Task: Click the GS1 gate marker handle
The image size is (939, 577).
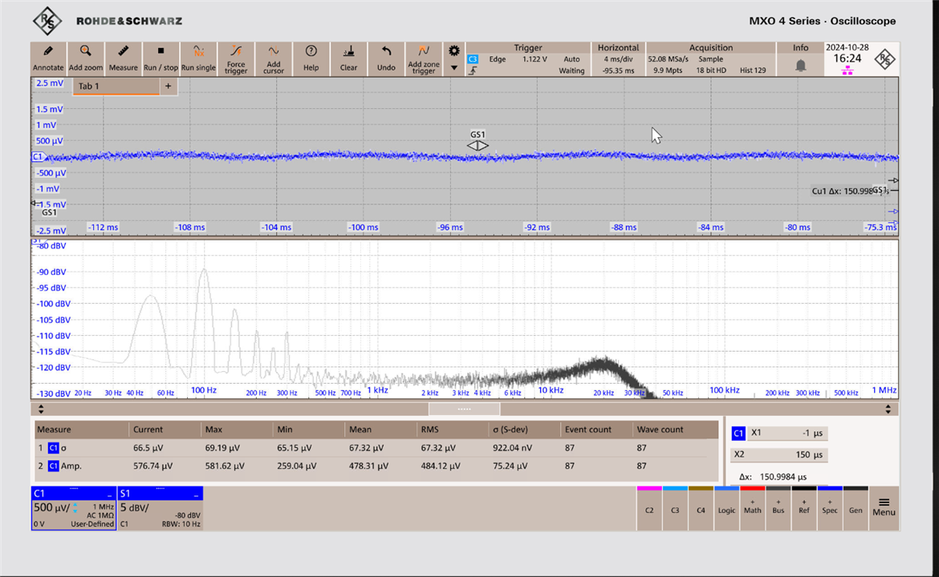Action: pyautogui.click(x=478, y=145)
